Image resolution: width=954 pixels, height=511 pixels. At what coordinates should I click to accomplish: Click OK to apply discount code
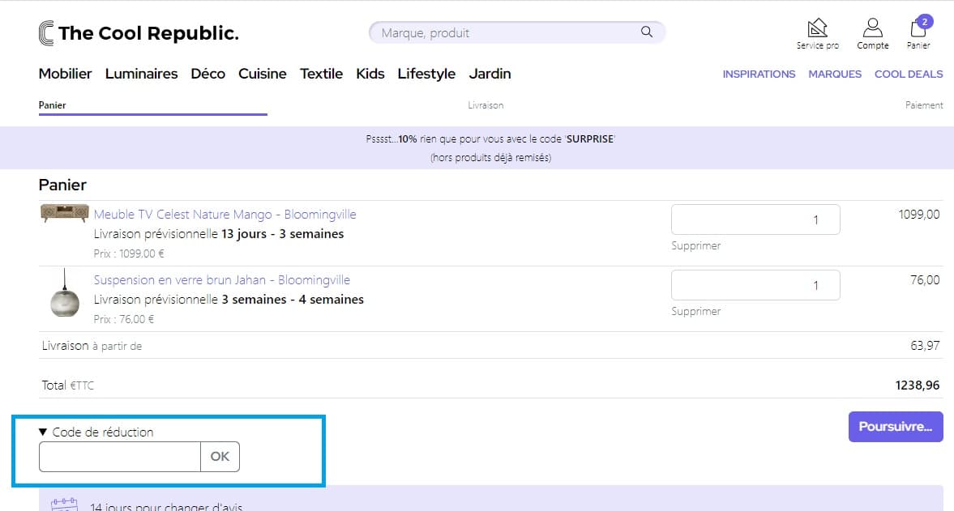220,456
